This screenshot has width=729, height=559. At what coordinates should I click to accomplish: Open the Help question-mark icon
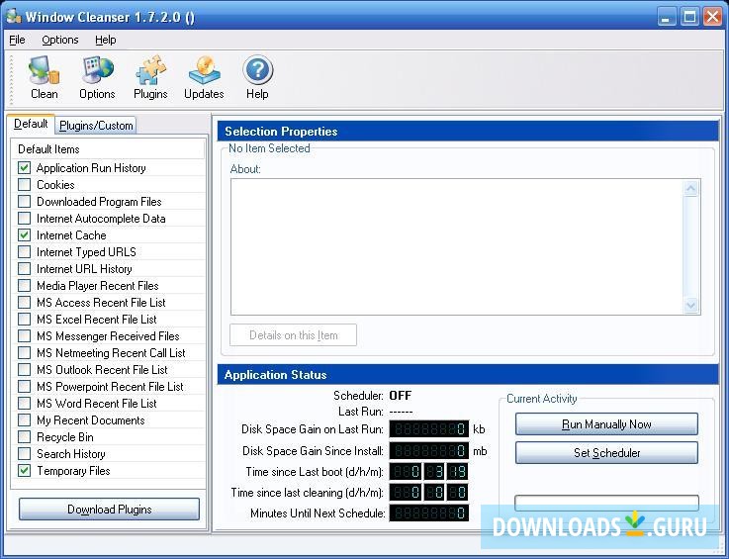click(x=257, y=77)
